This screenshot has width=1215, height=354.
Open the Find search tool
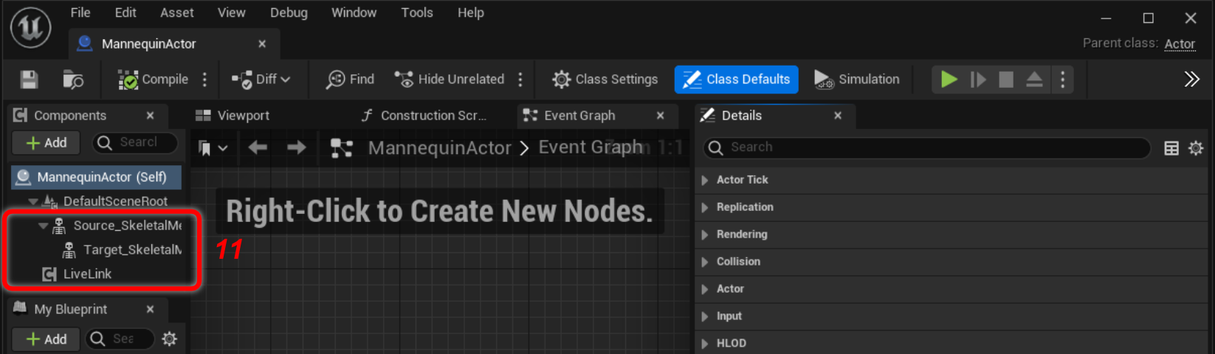pos(351,80)
